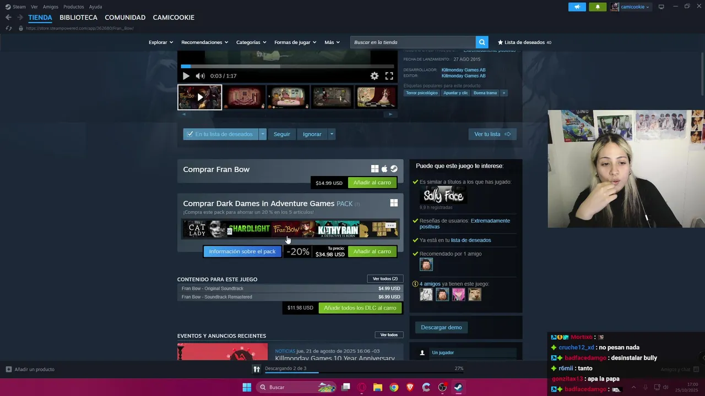
Task: Switch to Big Picture mode icon
Action: [661, 7]
